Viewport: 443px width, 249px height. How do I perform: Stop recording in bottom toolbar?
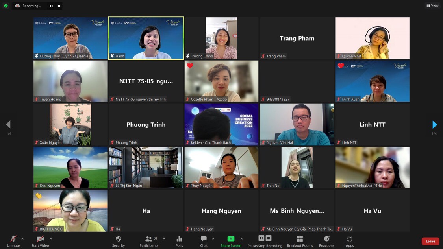click(269, 238)
